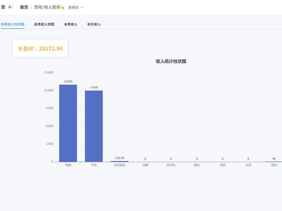Click the 营收/收入图表 breadcrumb text
The height and width of the screenshot is (211, 282).
(47, 7)
